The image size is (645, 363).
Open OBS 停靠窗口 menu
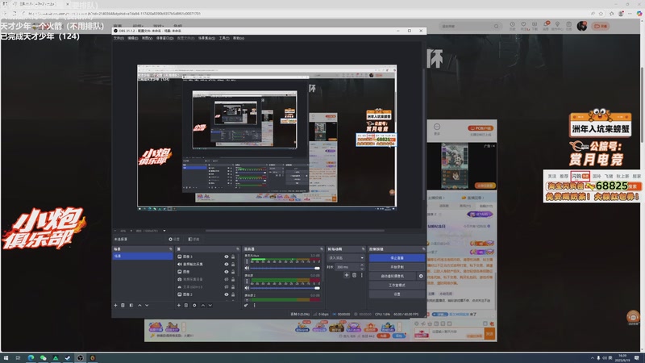pyautogui.click(x=164, y=38)
